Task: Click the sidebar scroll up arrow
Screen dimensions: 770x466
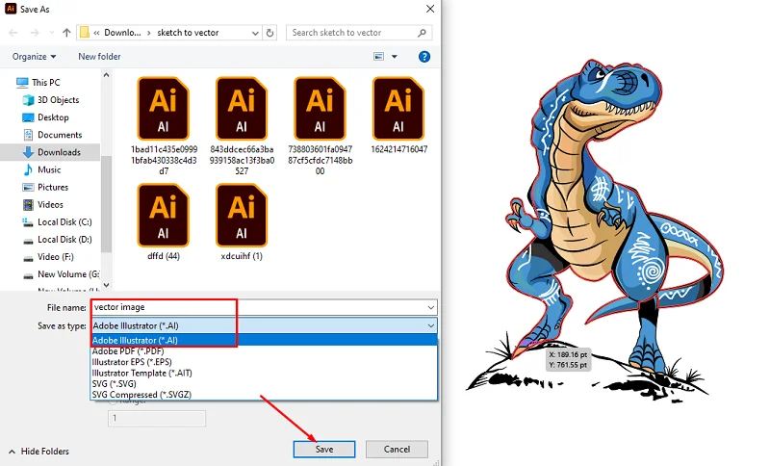Action: (106, 75)
